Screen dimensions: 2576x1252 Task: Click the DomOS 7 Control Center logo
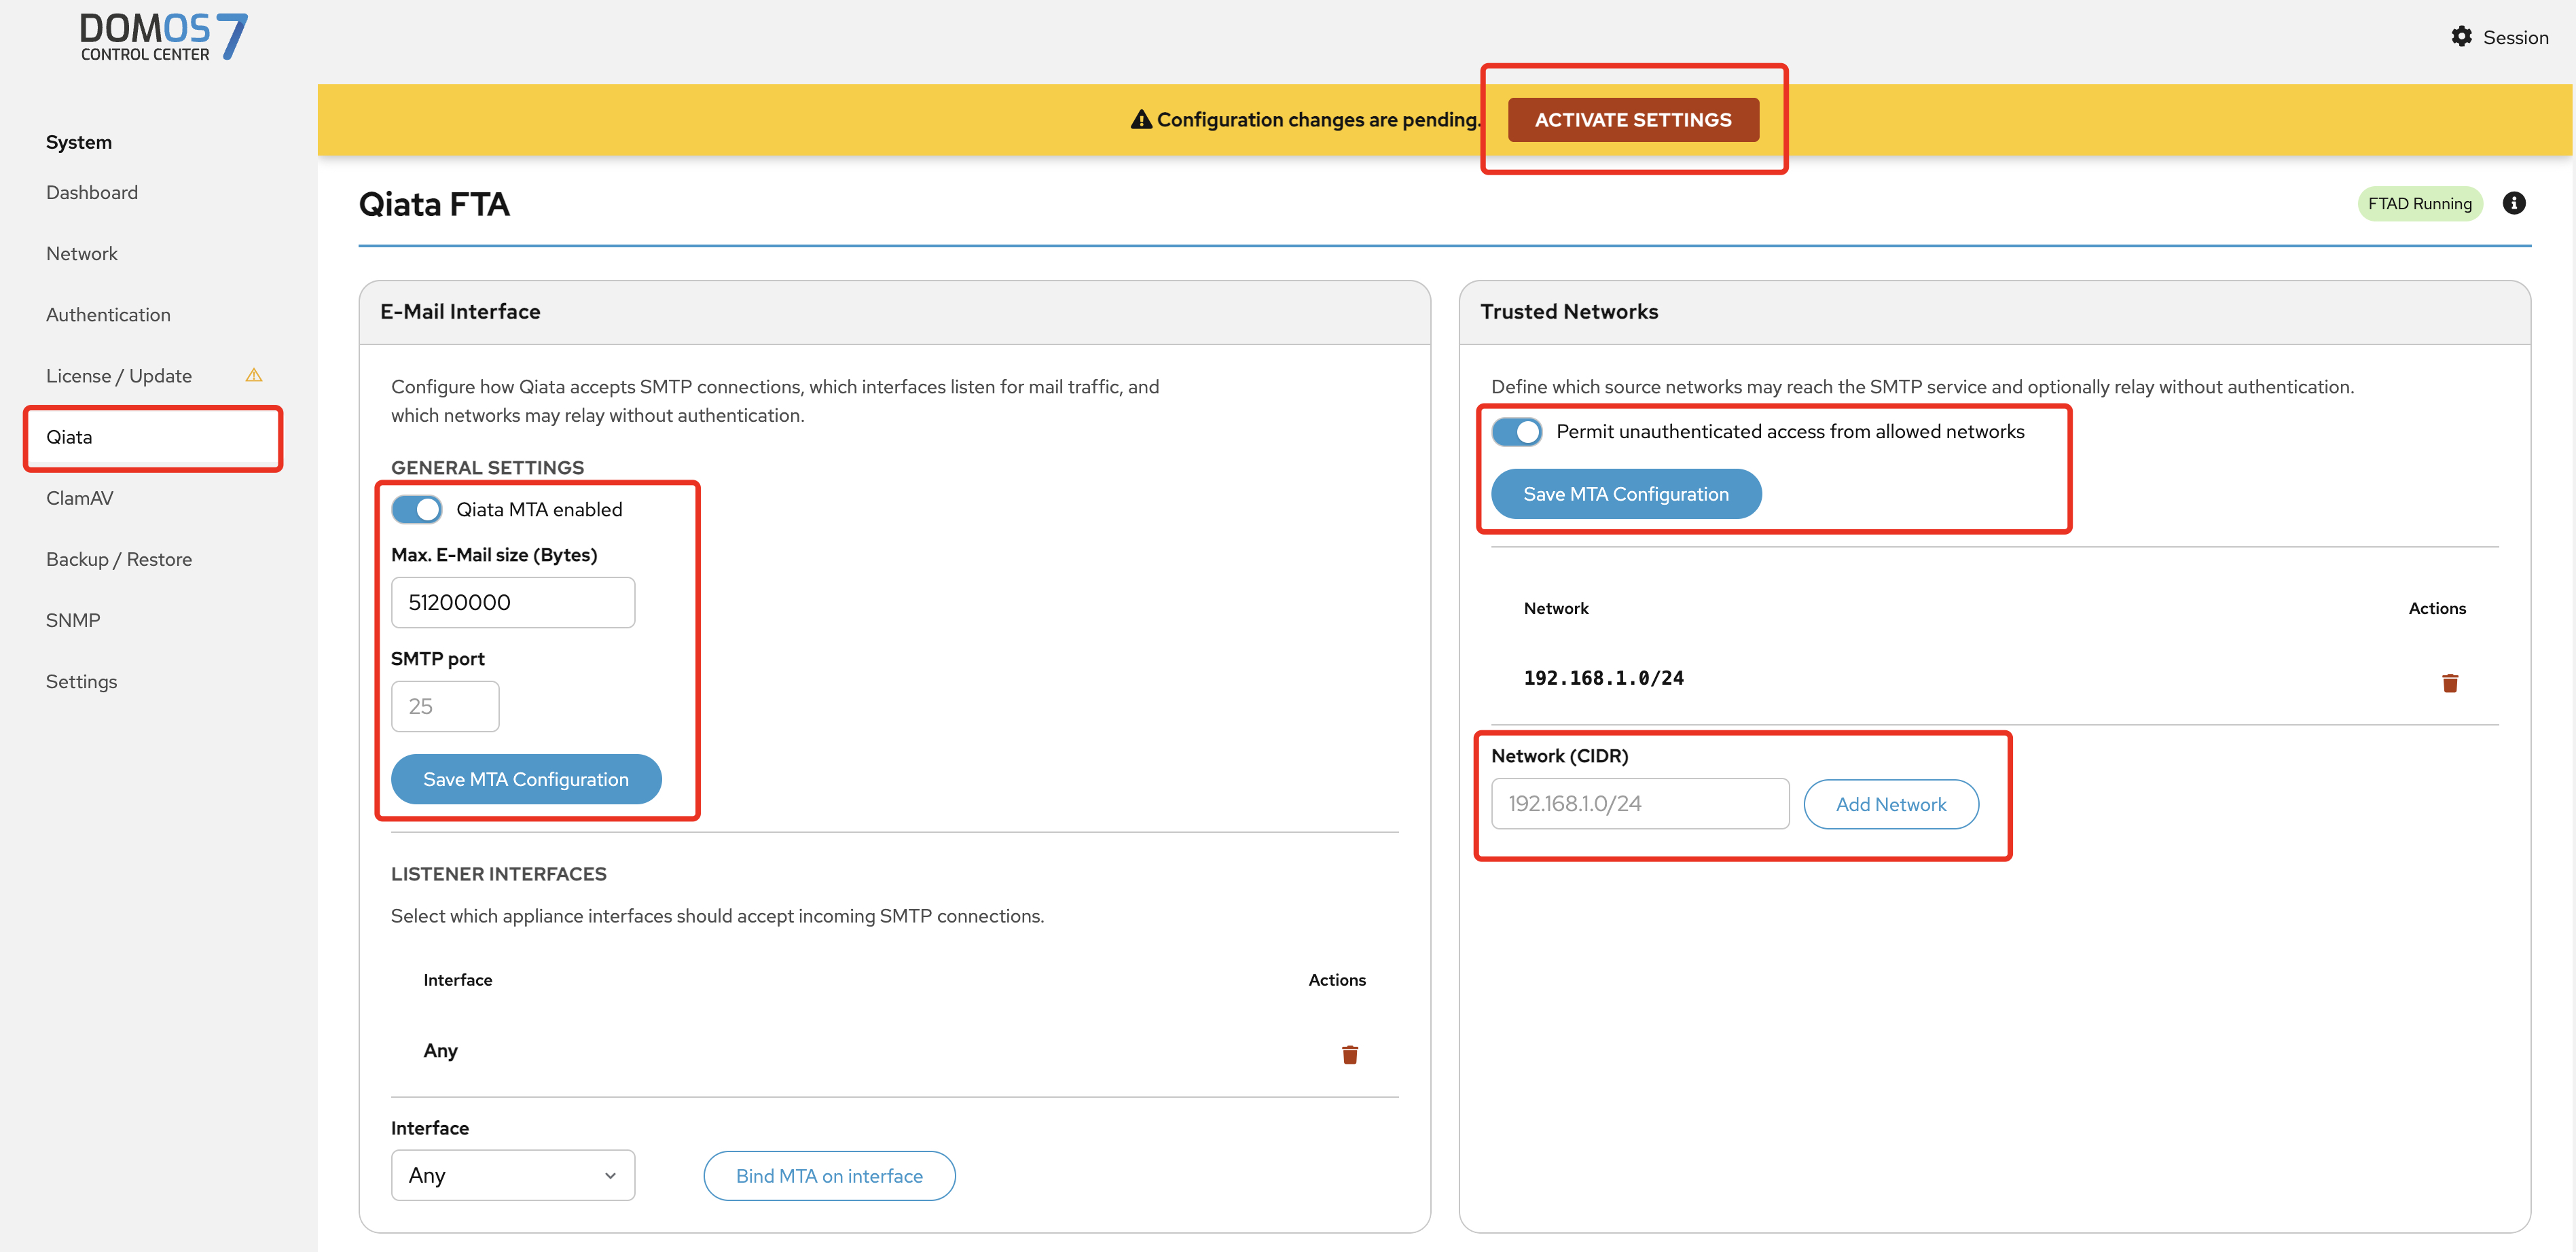point(163,36)
